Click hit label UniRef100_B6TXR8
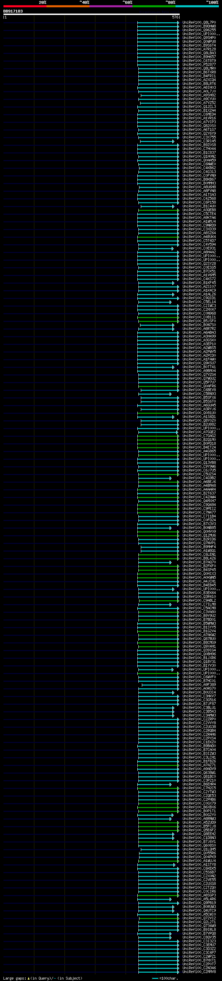 click(x=199, y=72)
